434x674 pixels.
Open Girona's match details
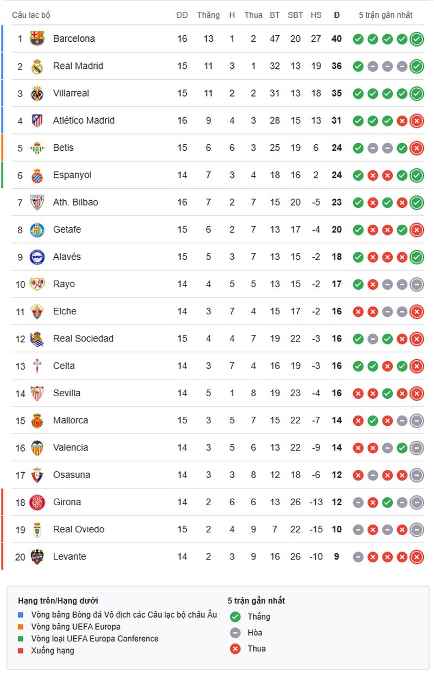coord(67,502)
